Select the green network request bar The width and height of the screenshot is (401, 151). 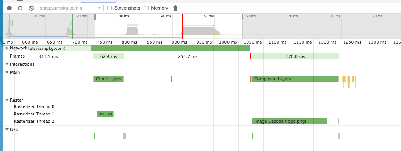[x=170, y=48]
